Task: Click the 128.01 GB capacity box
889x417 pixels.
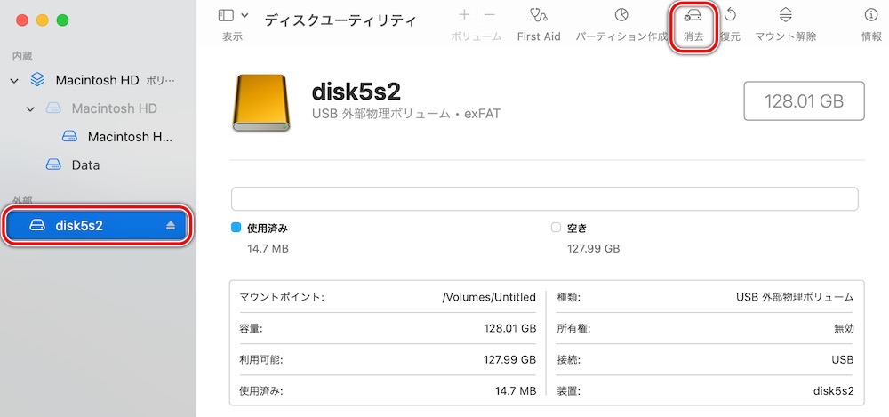Action: tap(804, 101)
